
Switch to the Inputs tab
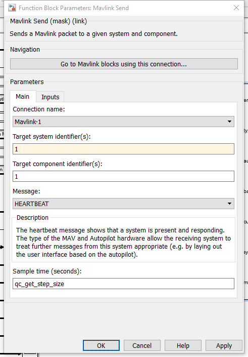pyautogui.click(x=50, y=97)
